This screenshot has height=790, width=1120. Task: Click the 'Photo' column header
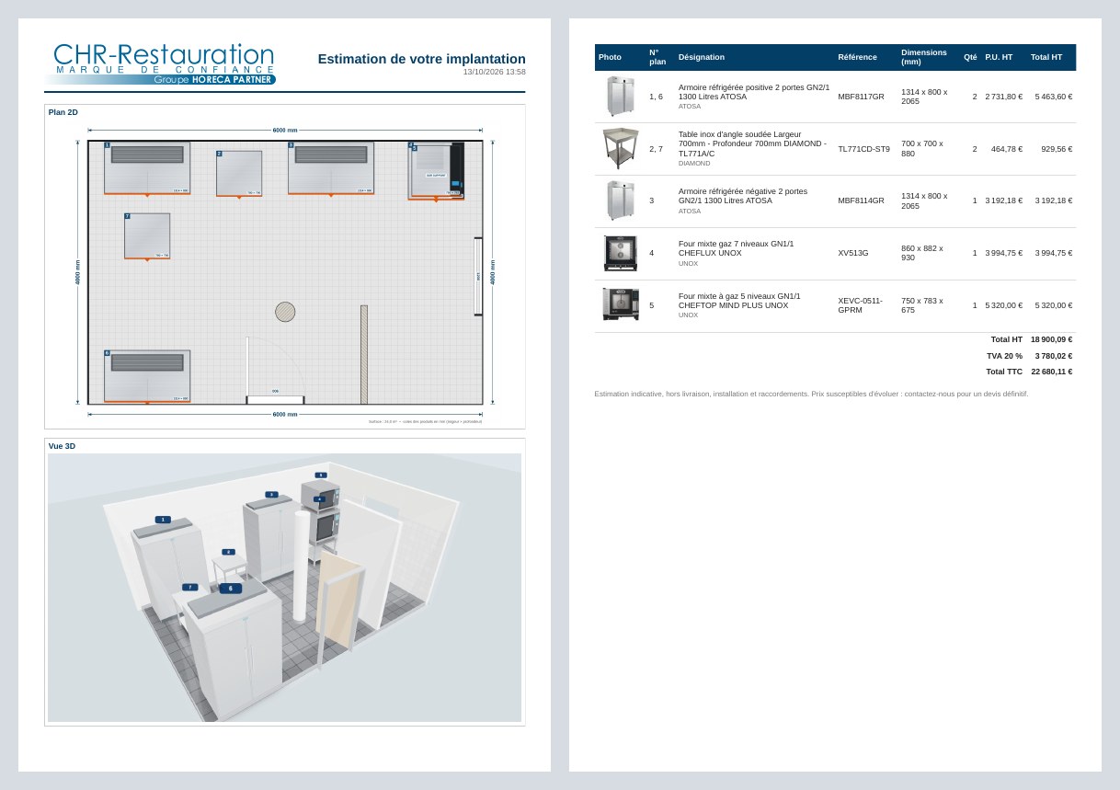[x=610, y=57]
